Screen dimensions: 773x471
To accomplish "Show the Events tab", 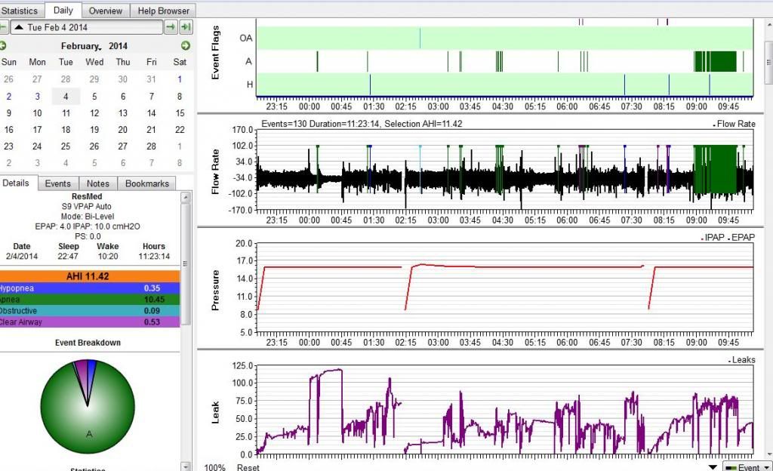I will pyautogui.click(x=57, y=183).
